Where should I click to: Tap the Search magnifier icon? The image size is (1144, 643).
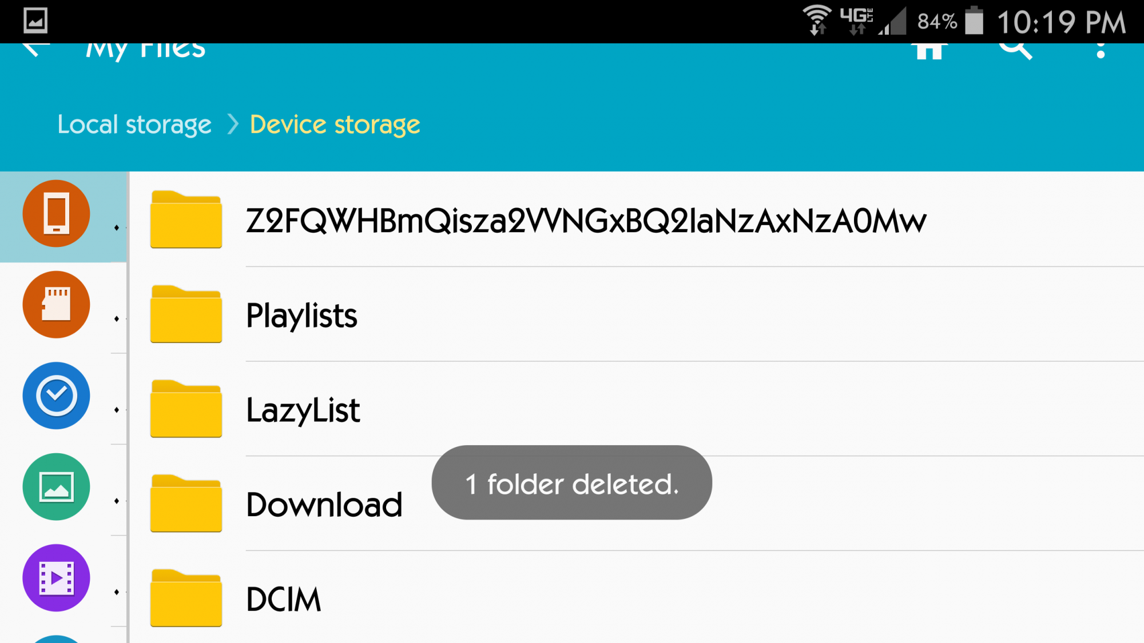coord(1016,50)
